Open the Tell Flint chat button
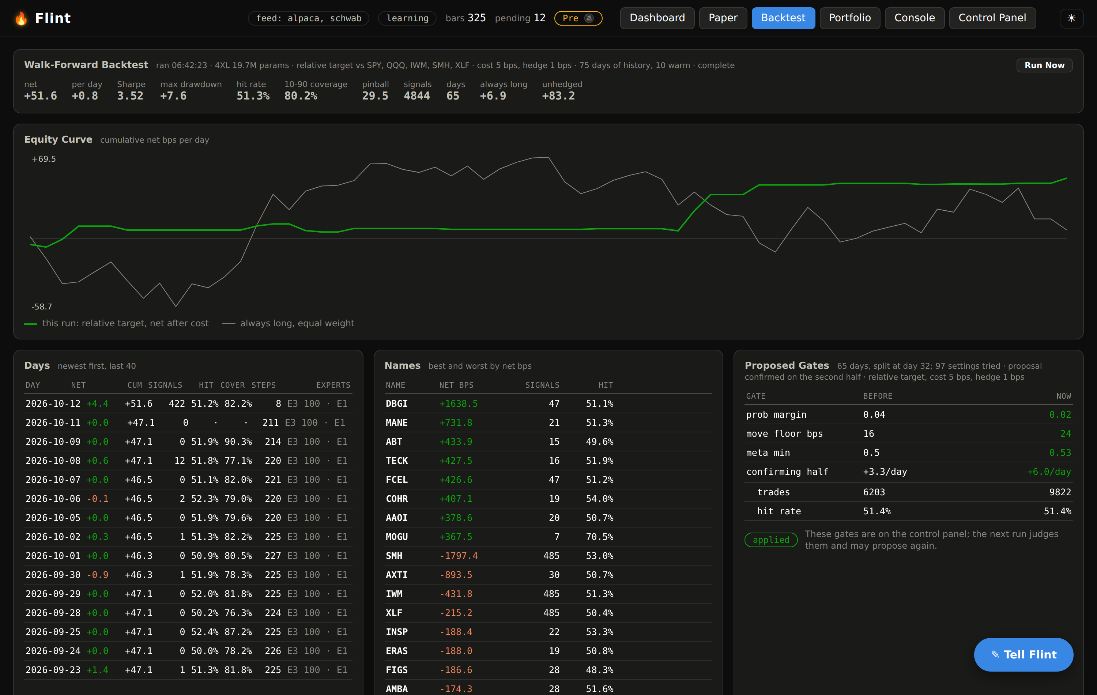The width and height of the screenshot is (1097, 695). 1023,654
